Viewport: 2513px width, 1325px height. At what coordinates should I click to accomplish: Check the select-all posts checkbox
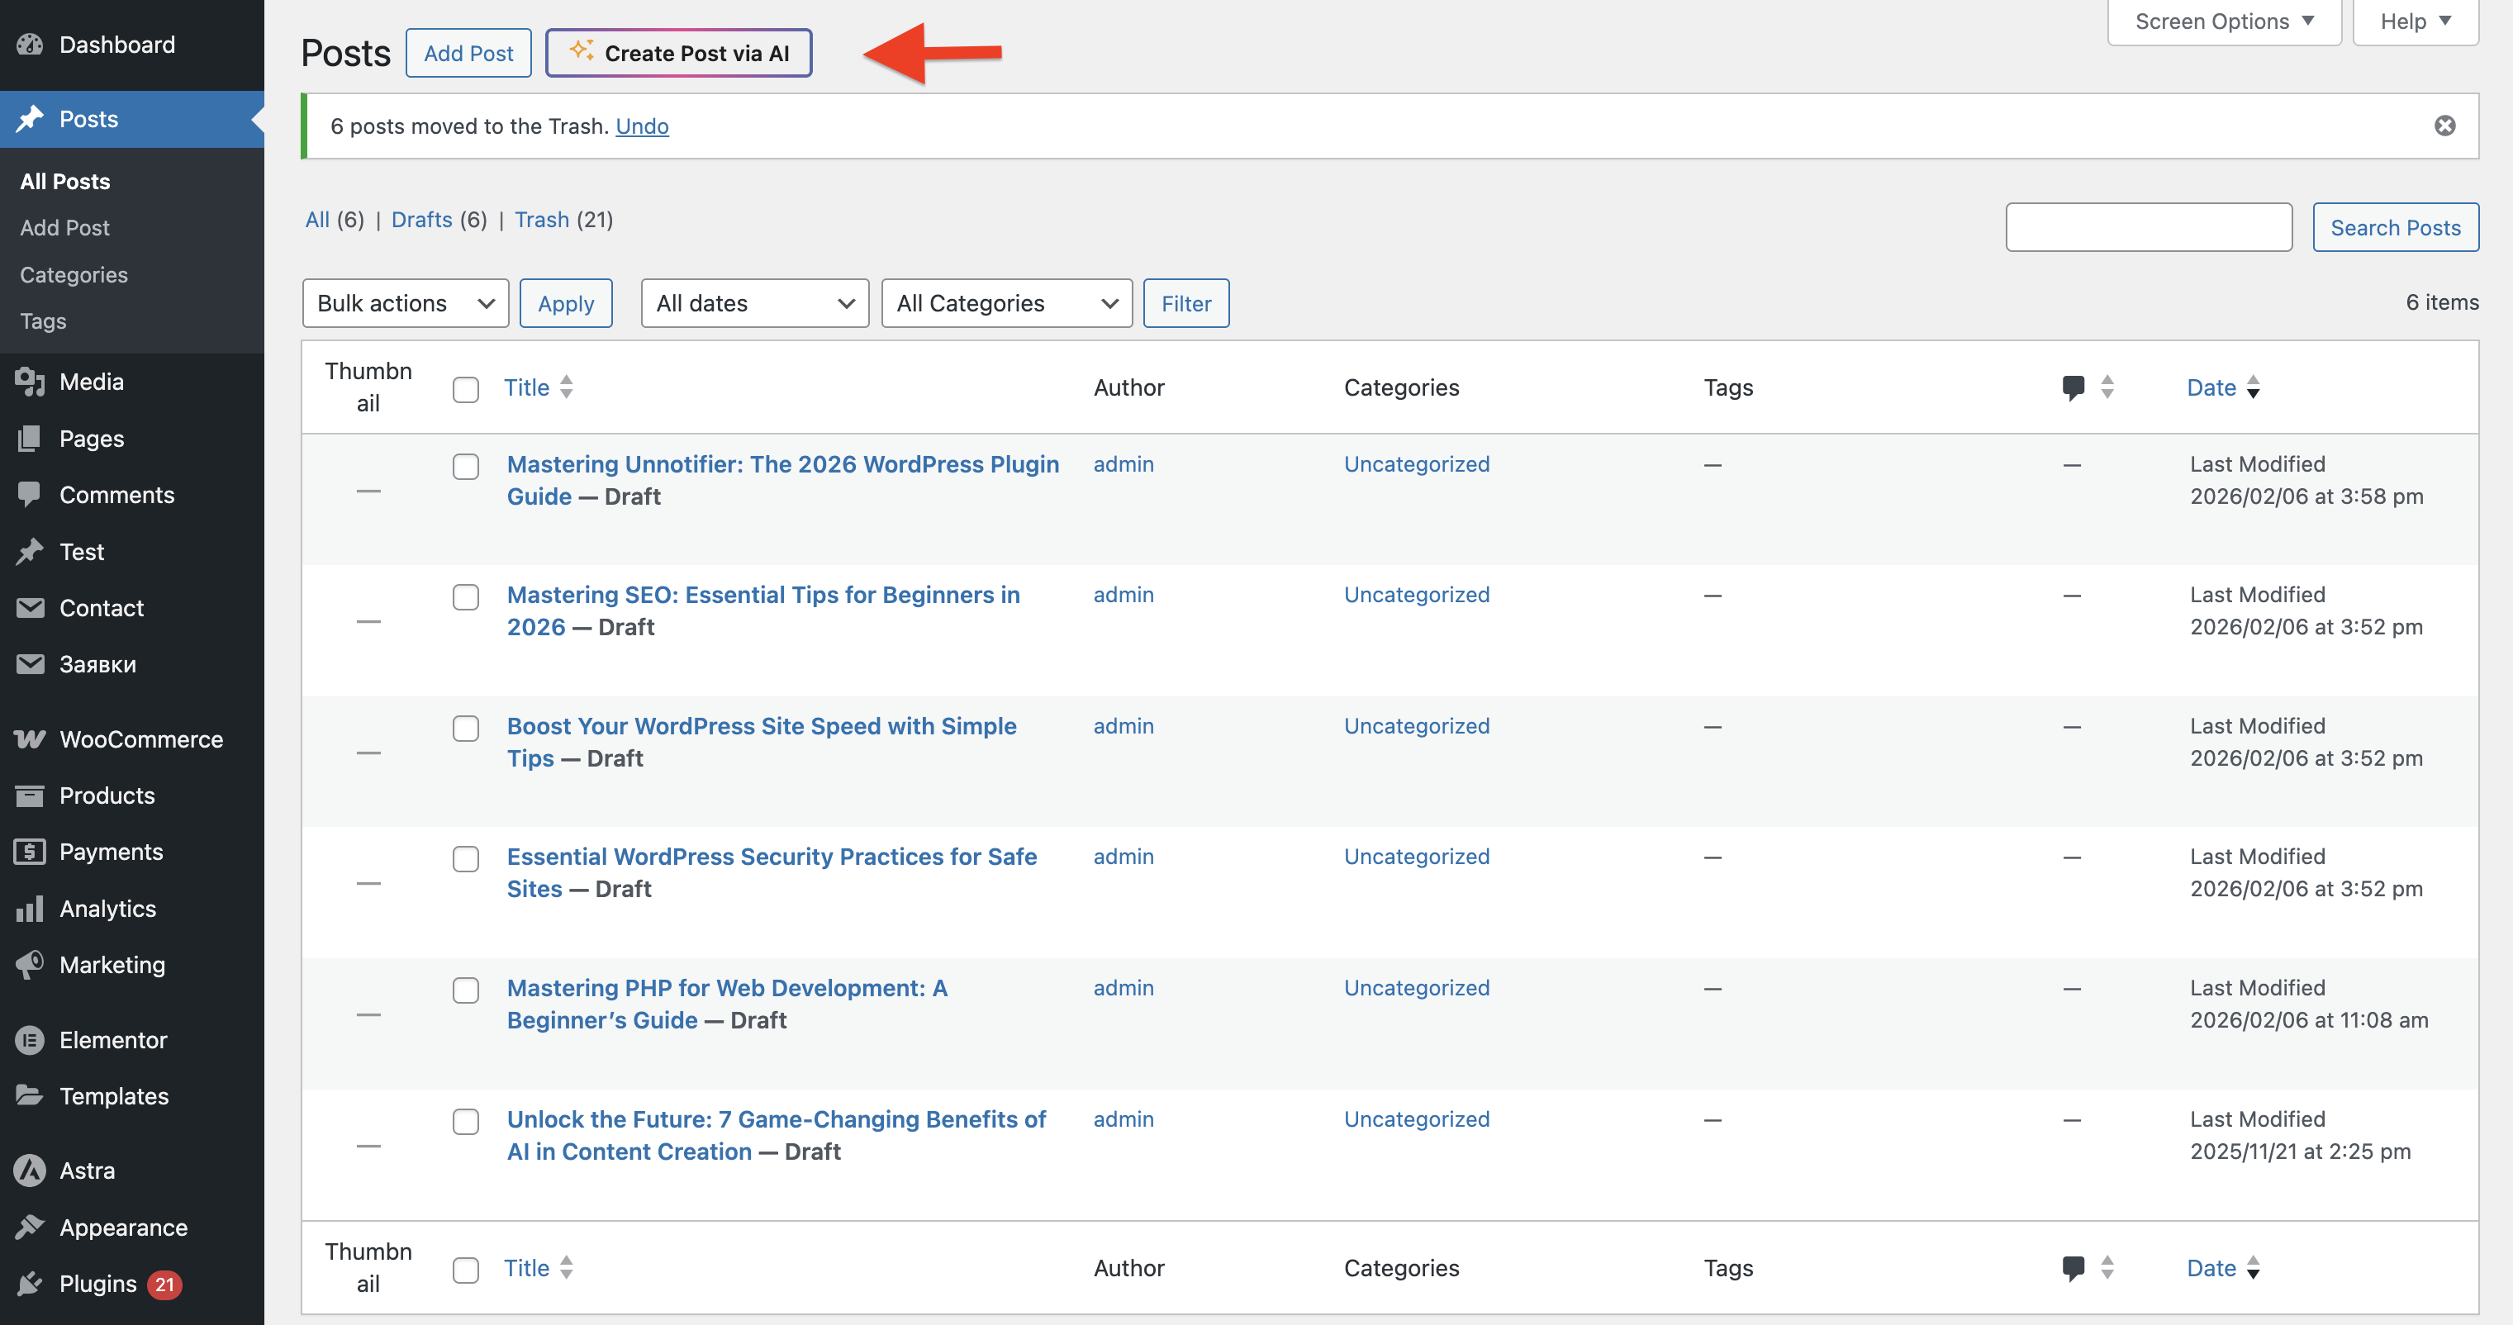[x=465, y=388]
